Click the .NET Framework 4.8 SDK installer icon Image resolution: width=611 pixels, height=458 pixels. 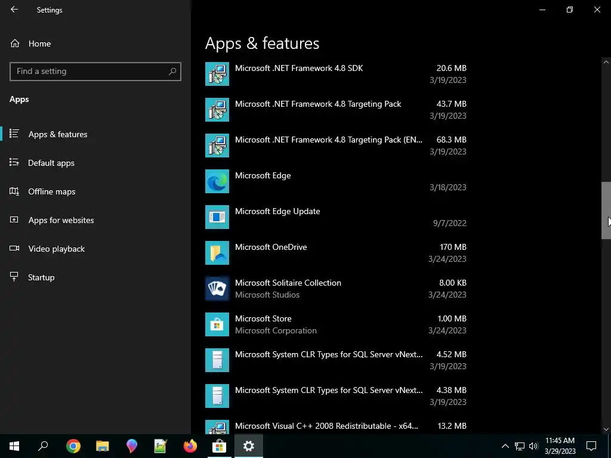click(x=217, y=74)
